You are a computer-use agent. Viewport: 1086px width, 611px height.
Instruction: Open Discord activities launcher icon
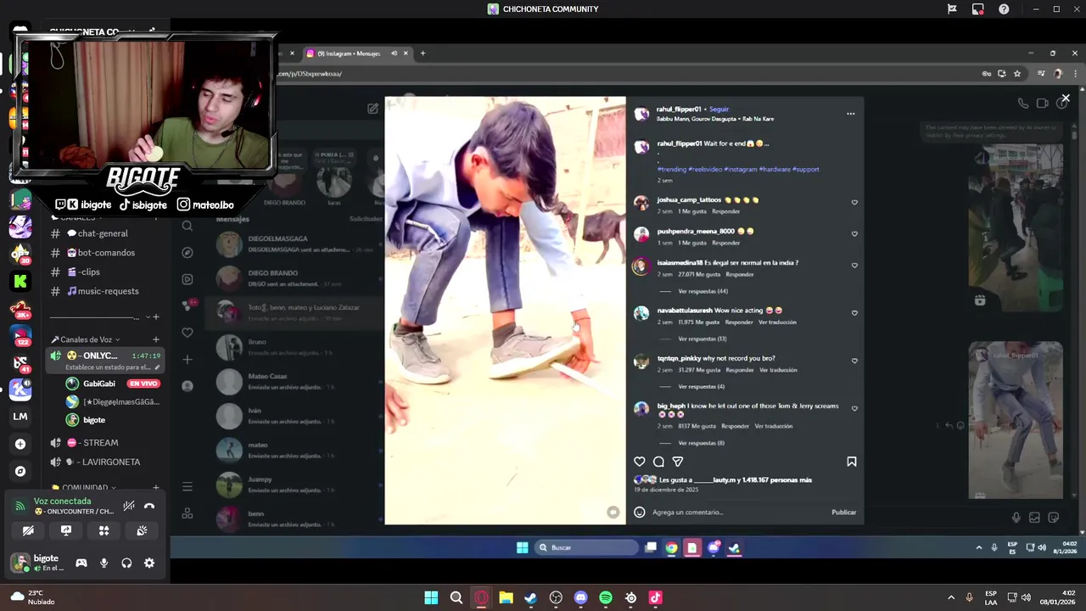pyautogui.click(x=104, y=530)
